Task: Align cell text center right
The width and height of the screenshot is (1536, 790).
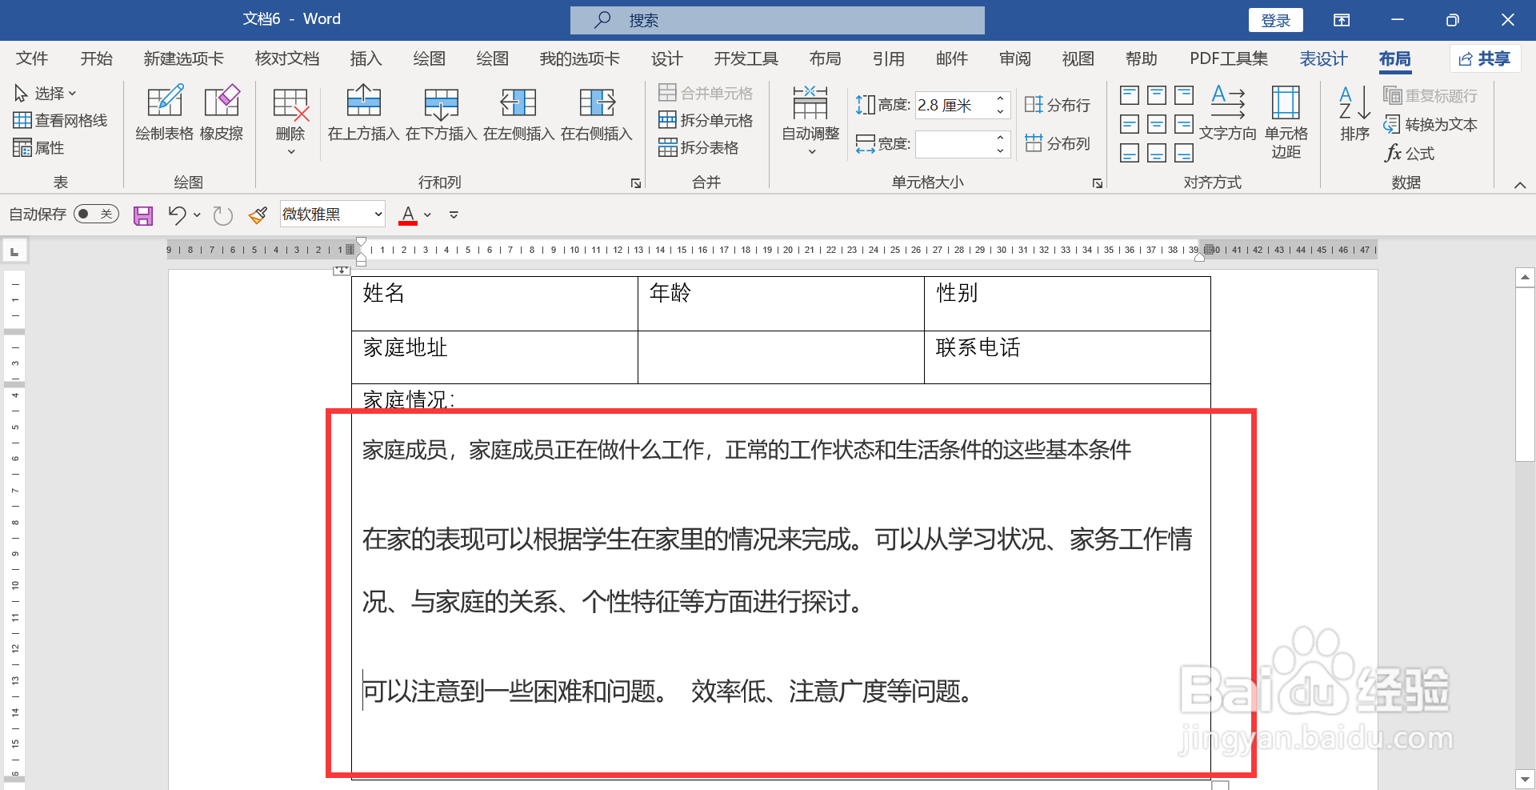Action: [x=1184, y=124]
